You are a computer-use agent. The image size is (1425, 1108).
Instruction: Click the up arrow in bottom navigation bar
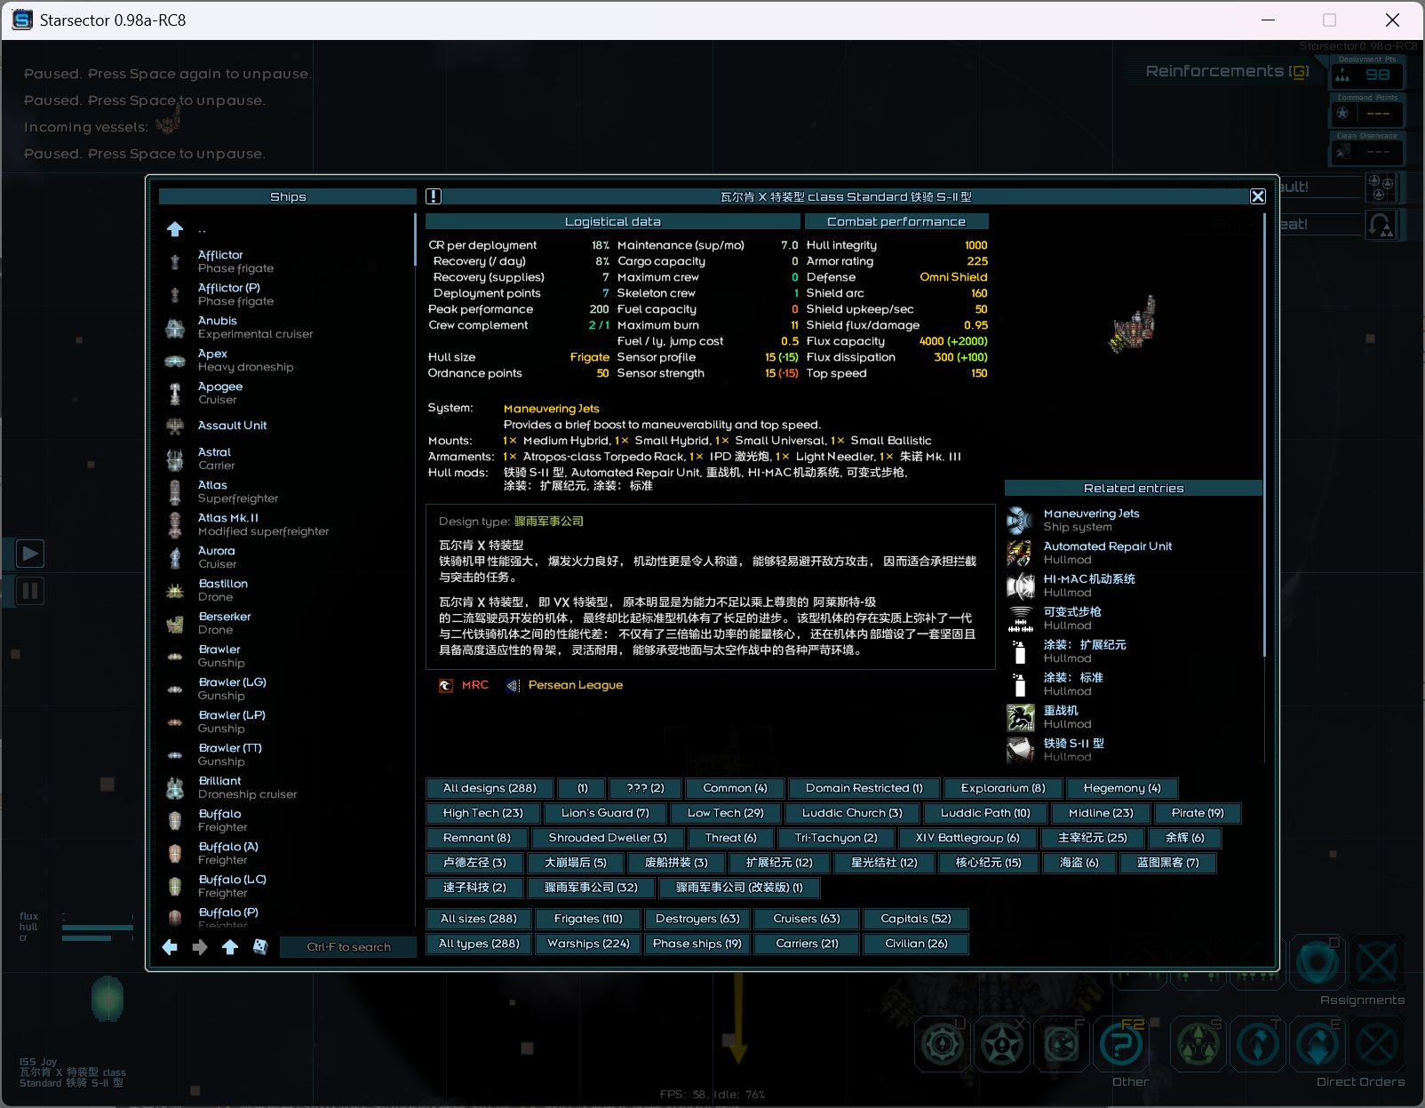tap(230, 947)
